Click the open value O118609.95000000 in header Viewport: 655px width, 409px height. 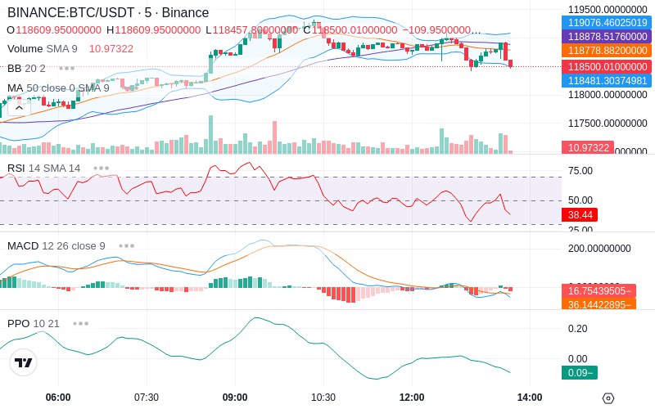(54, 30)
